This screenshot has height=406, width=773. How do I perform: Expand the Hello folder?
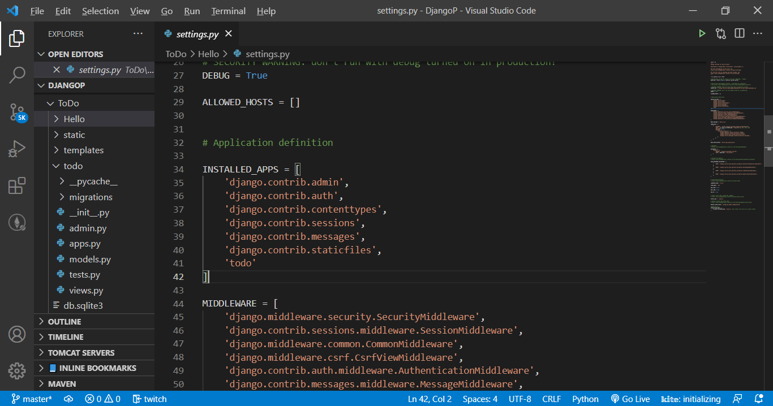point(94,119)
